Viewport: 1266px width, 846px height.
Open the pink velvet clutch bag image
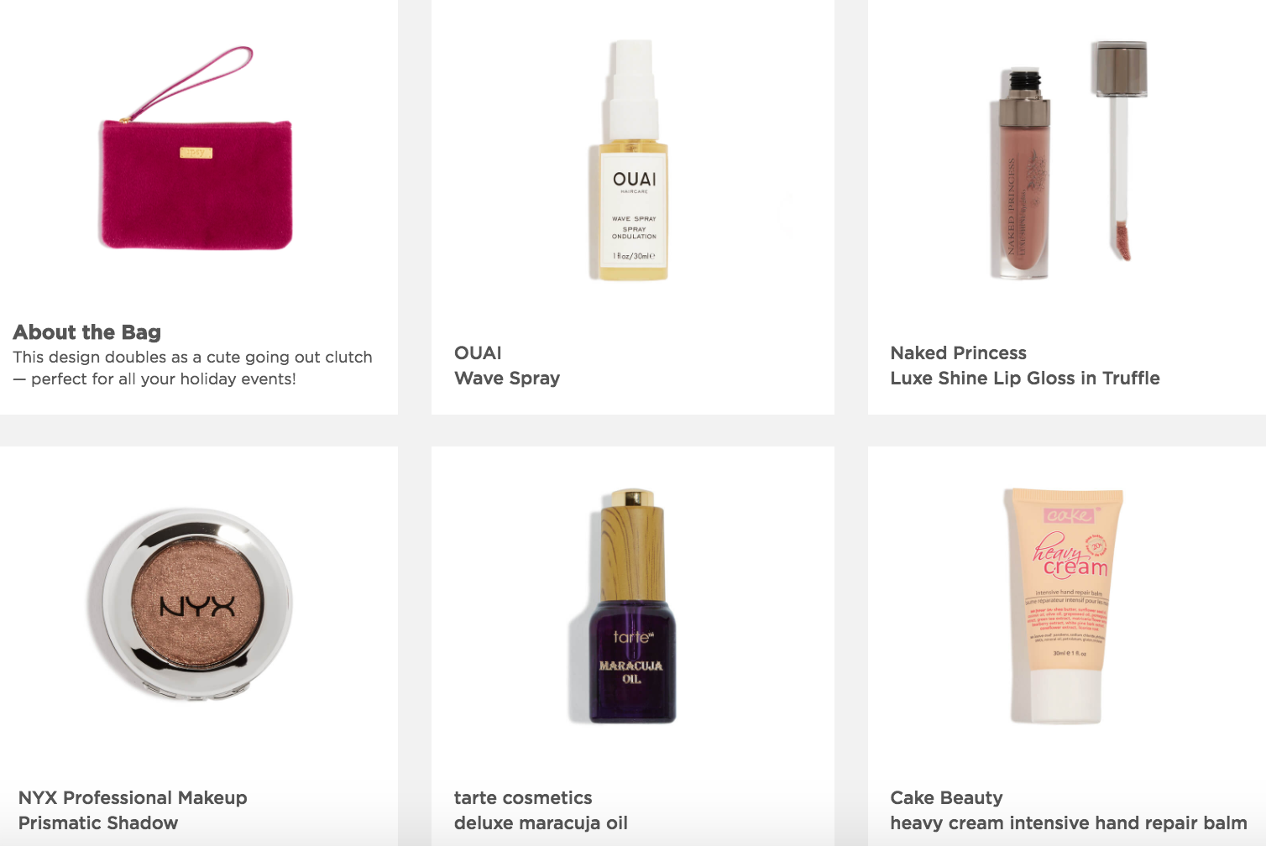pos(196,149)
